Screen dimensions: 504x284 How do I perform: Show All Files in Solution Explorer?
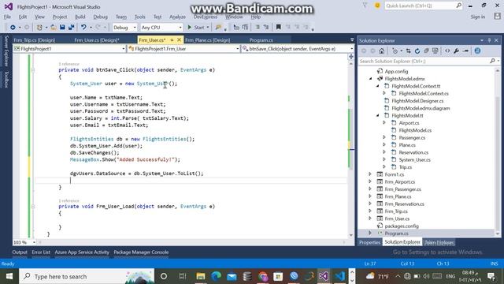pyautogui.click(x=435, y=50)
